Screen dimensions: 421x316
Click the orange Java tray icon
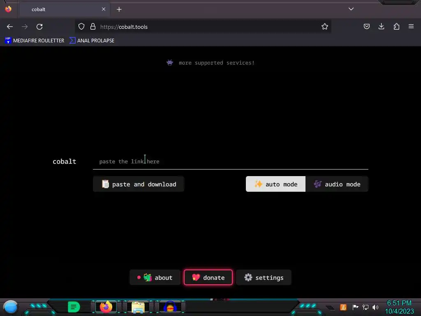343,307
